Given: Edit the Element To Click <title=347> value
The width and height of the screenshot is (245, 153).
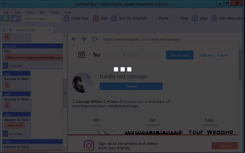Looking at the screenshot, I should [x=15, y=126].
